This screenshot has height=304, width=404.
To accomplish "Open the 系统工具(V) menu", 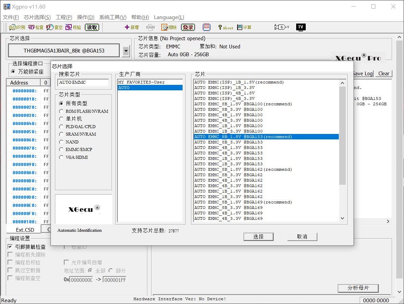I will [113, 17].
